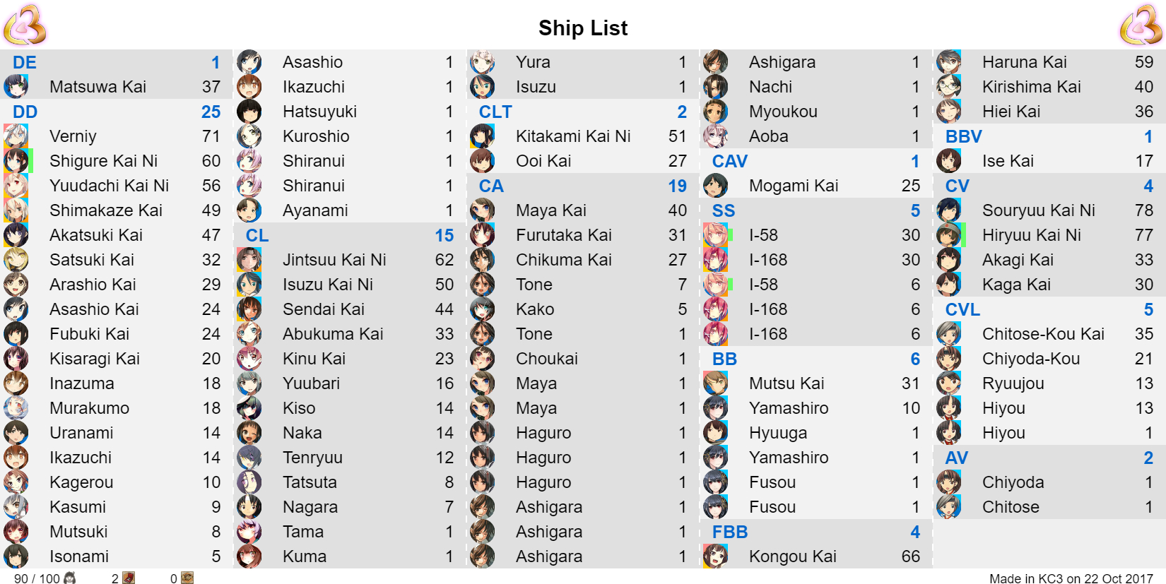Image resolution: width=1166 pixels, height=584 pixels.
Task: Click the Ship List title
Action: pos(583,28)
